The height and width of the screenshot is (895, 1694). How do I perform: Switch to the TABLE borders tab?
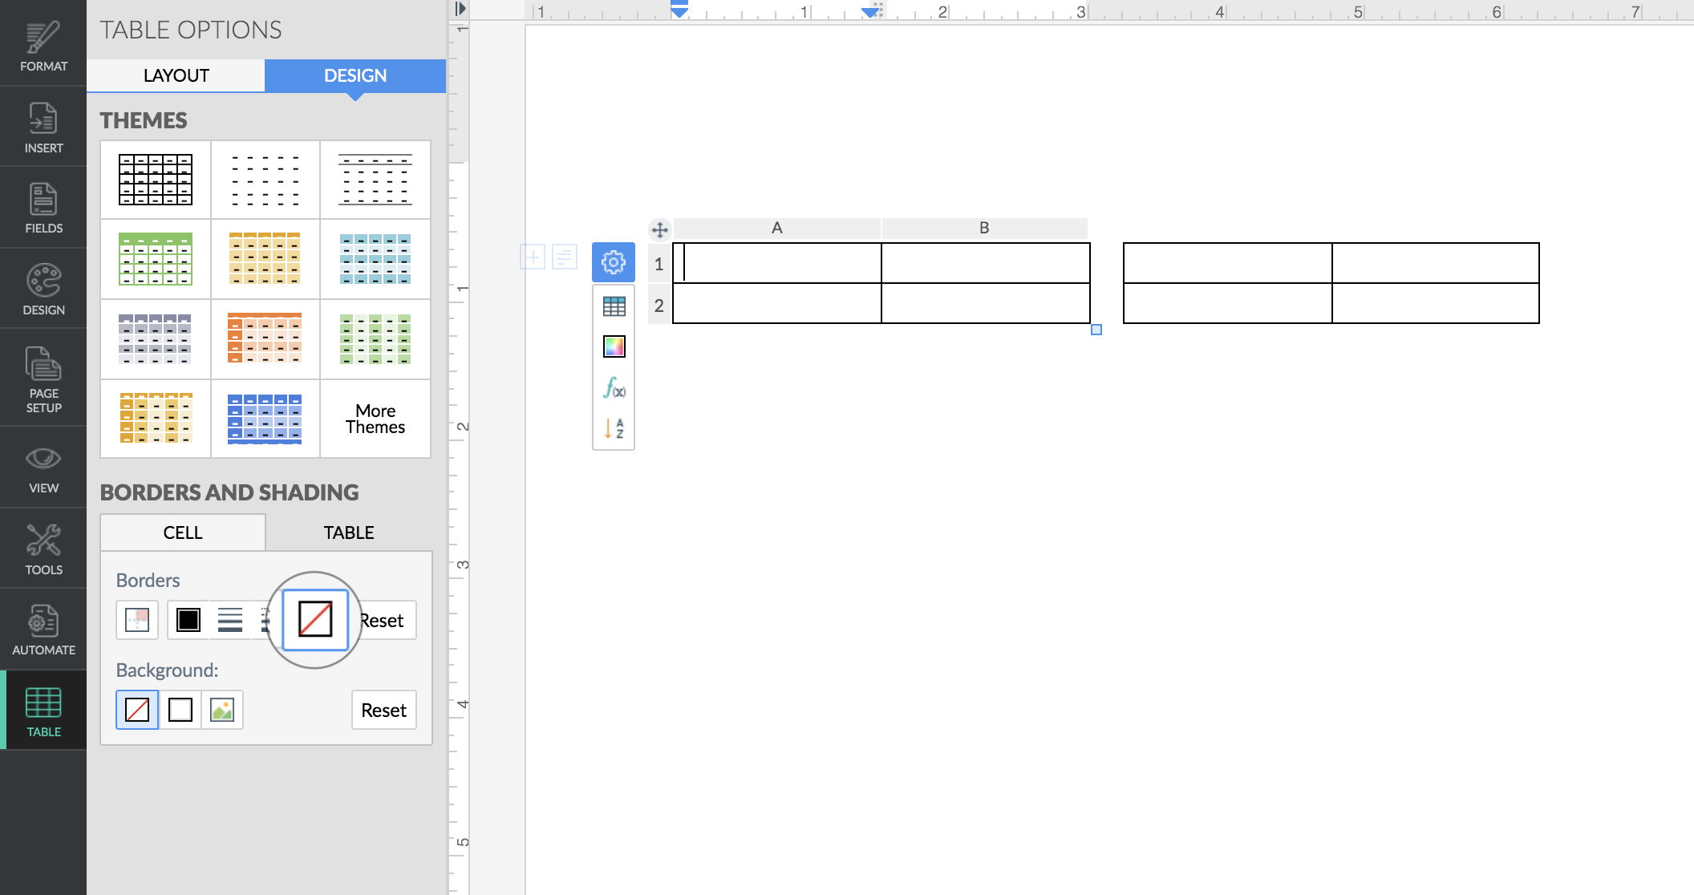[x=348, y=533]
